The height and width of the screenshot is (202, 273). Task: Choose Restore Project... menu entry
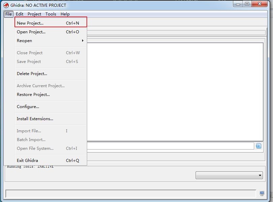[51, 95]
